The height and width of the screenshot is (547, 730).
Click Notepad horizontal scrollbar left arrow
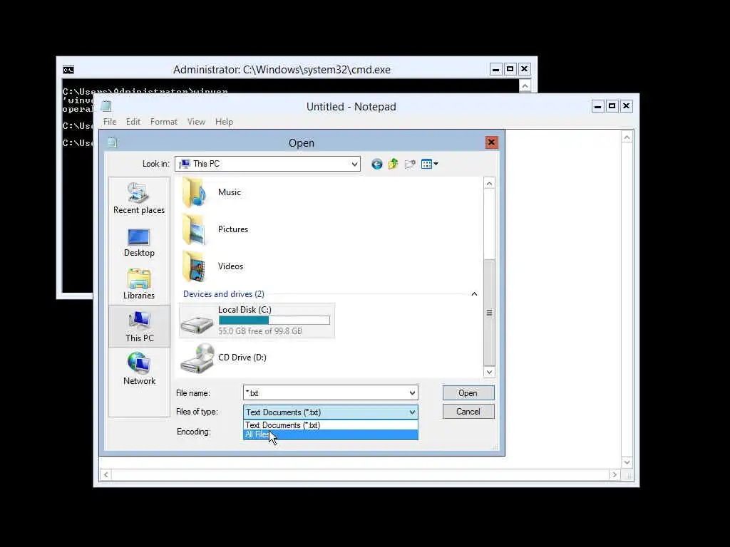106,474
